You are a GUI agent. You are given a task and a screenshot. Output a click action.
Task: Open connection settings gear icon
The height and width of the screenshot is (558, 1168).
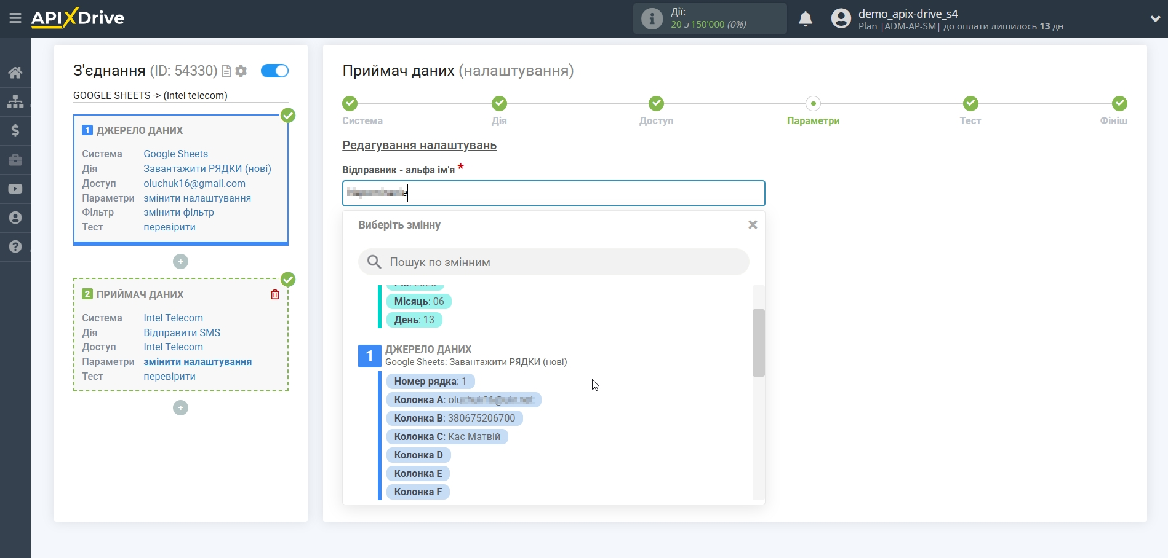(x=241, y=71)
